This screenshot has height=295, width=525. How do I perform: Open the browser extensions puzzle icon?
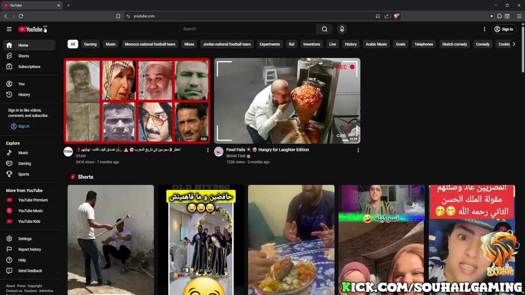pyautogui.click(x=499, y=16)
